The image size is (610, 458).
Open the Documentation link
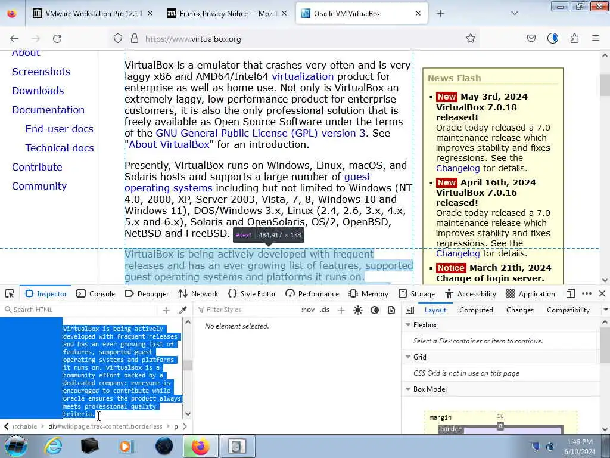click(48, 110)
